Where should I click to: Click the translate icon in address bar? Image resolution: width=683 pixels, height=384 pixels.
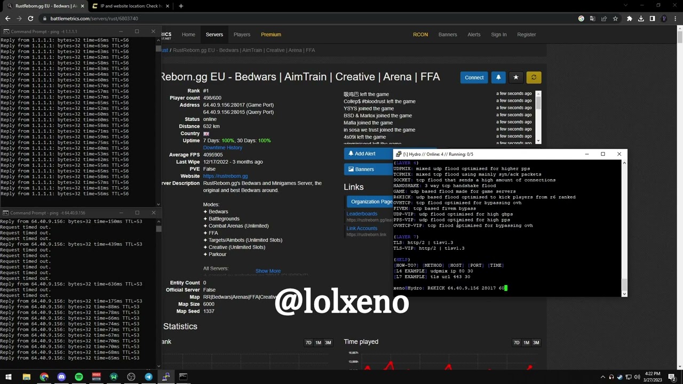592,19
